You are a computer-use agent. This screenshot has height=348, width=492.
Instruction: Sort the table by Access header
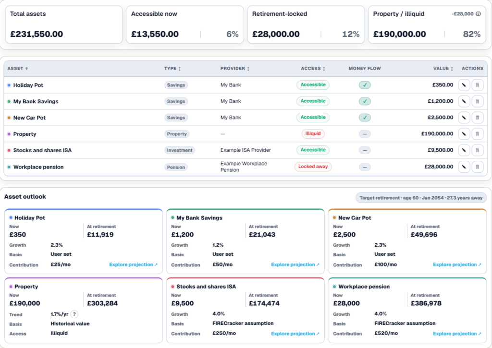[x=313, y=68]
